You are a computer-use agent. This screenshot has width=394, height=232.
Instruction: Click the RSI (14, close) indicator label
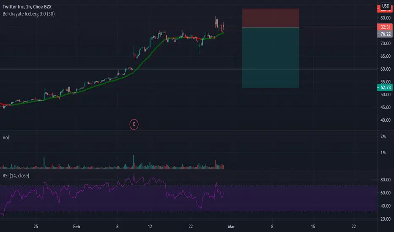click(x=16, y=175)
